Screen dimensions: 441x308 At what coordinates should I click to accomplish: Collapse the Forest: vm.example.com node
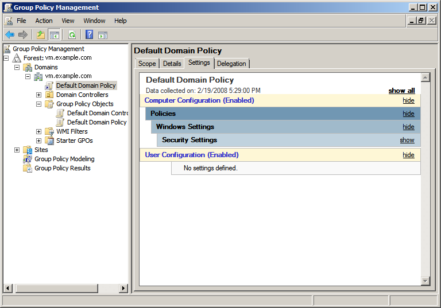[x=6, y=58]
